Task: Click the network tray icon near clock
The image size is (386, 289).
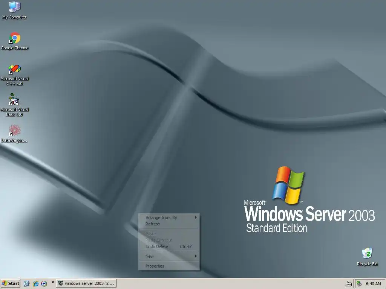Action: (359, 284)
